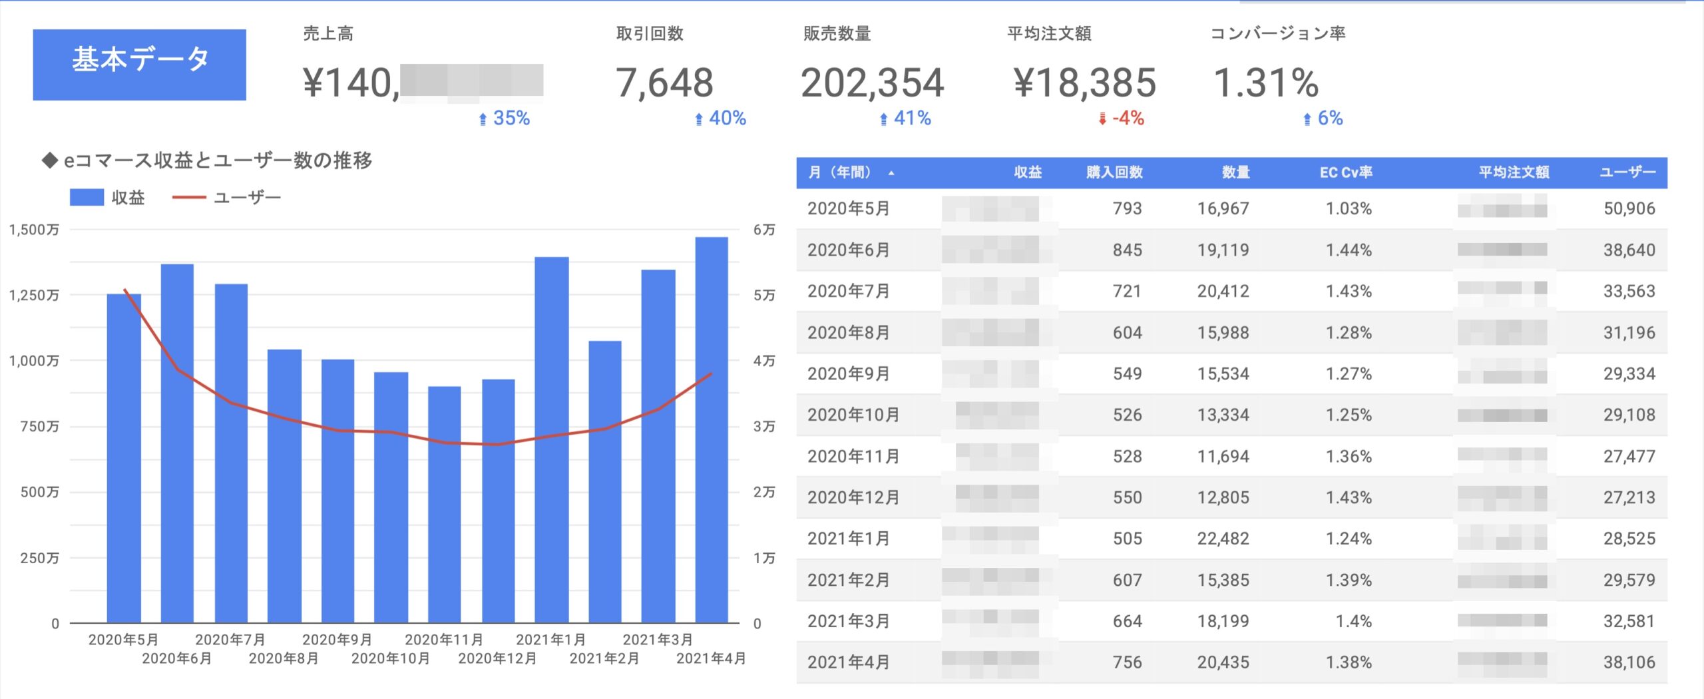The height and width of the screenshot is (699, 1704).
Task: Click the up arrow next to 35%
Action: tap(483, 119)
